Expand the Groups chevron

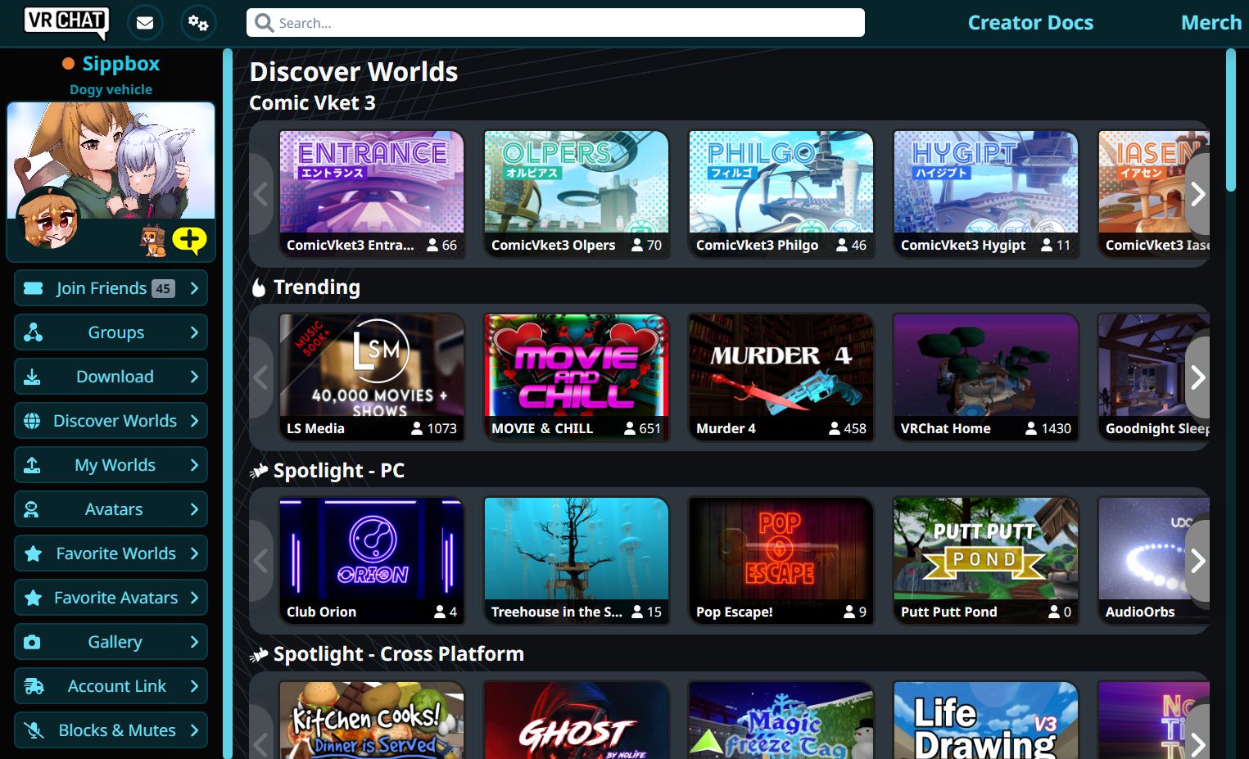[194, 332]
